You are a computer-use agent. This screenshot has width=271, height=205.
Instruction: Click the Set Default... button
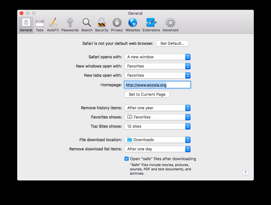tap(172, 44)
